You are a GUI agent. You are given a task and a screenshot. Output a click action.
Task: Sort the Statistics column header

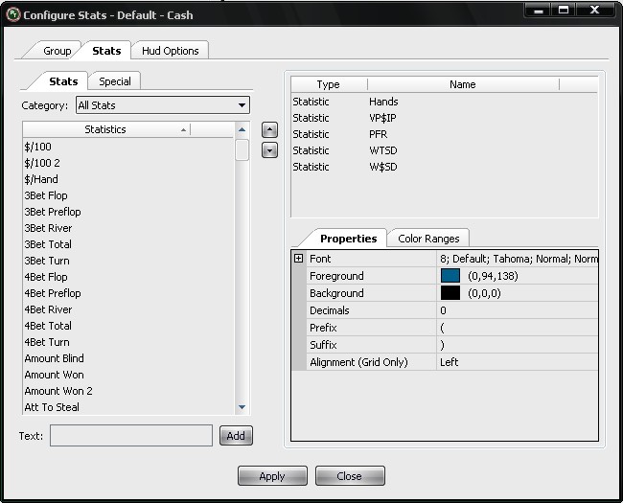point(105,129)
